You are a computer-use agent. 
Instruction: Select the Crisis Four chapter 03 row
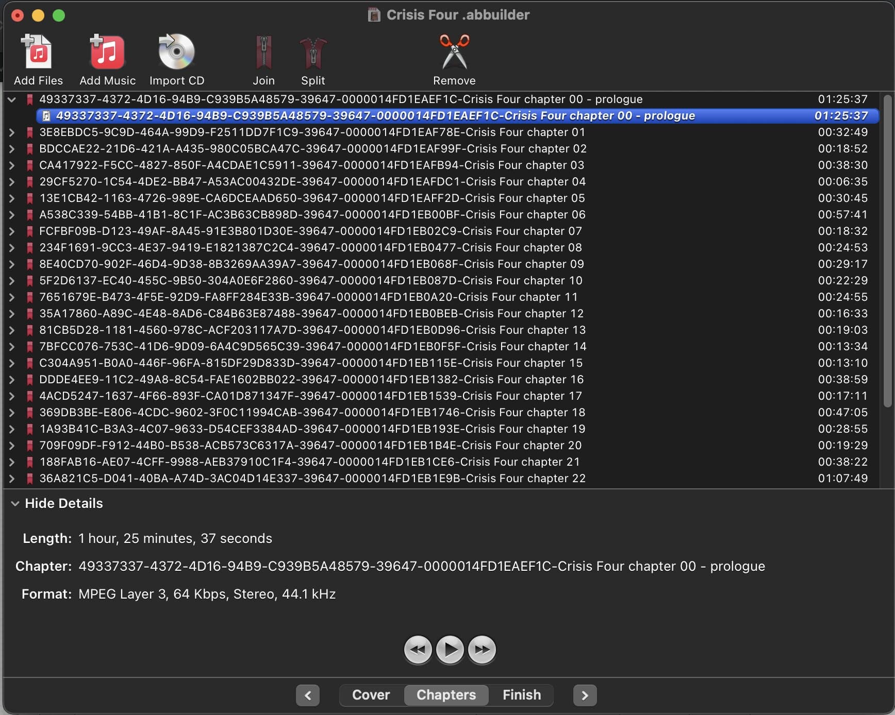(442, 165)
